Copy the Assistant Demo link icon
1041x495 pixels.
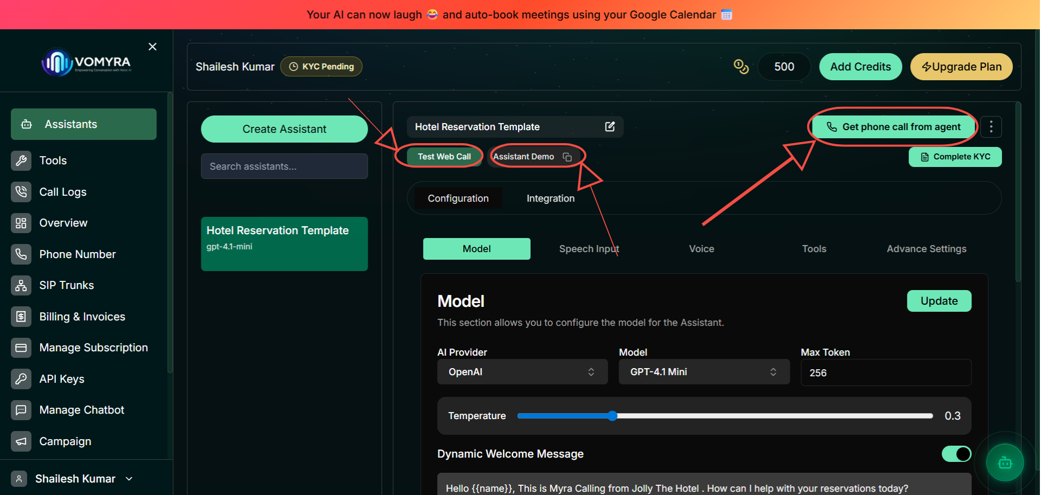[567, 157]
